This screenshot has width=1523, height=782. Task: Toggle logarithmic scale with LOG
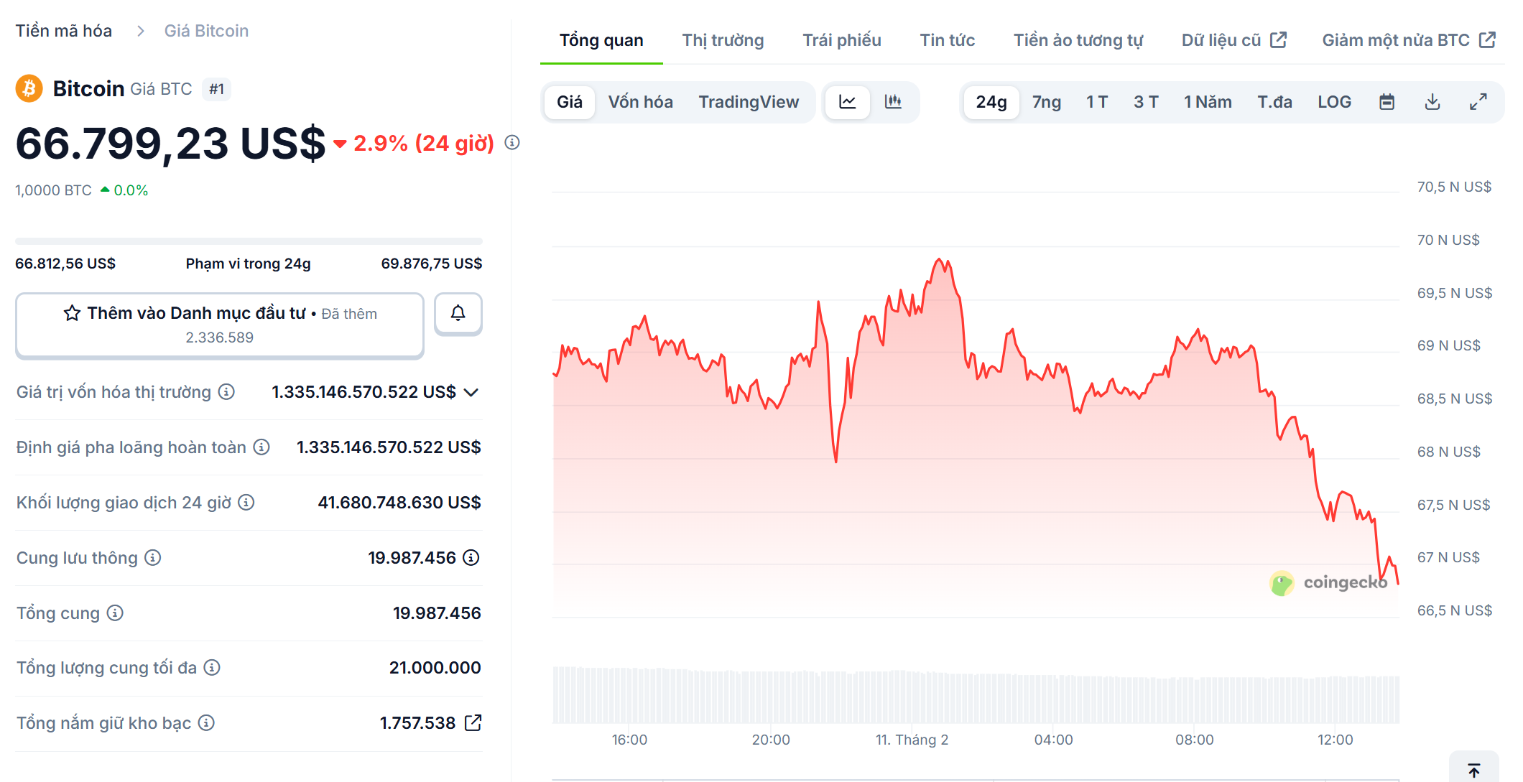tap(1333, 102)
